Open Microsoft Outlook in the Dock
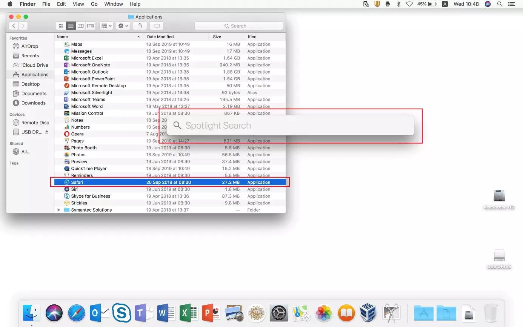Screen dimensions: 523x327 coord(99,313)
